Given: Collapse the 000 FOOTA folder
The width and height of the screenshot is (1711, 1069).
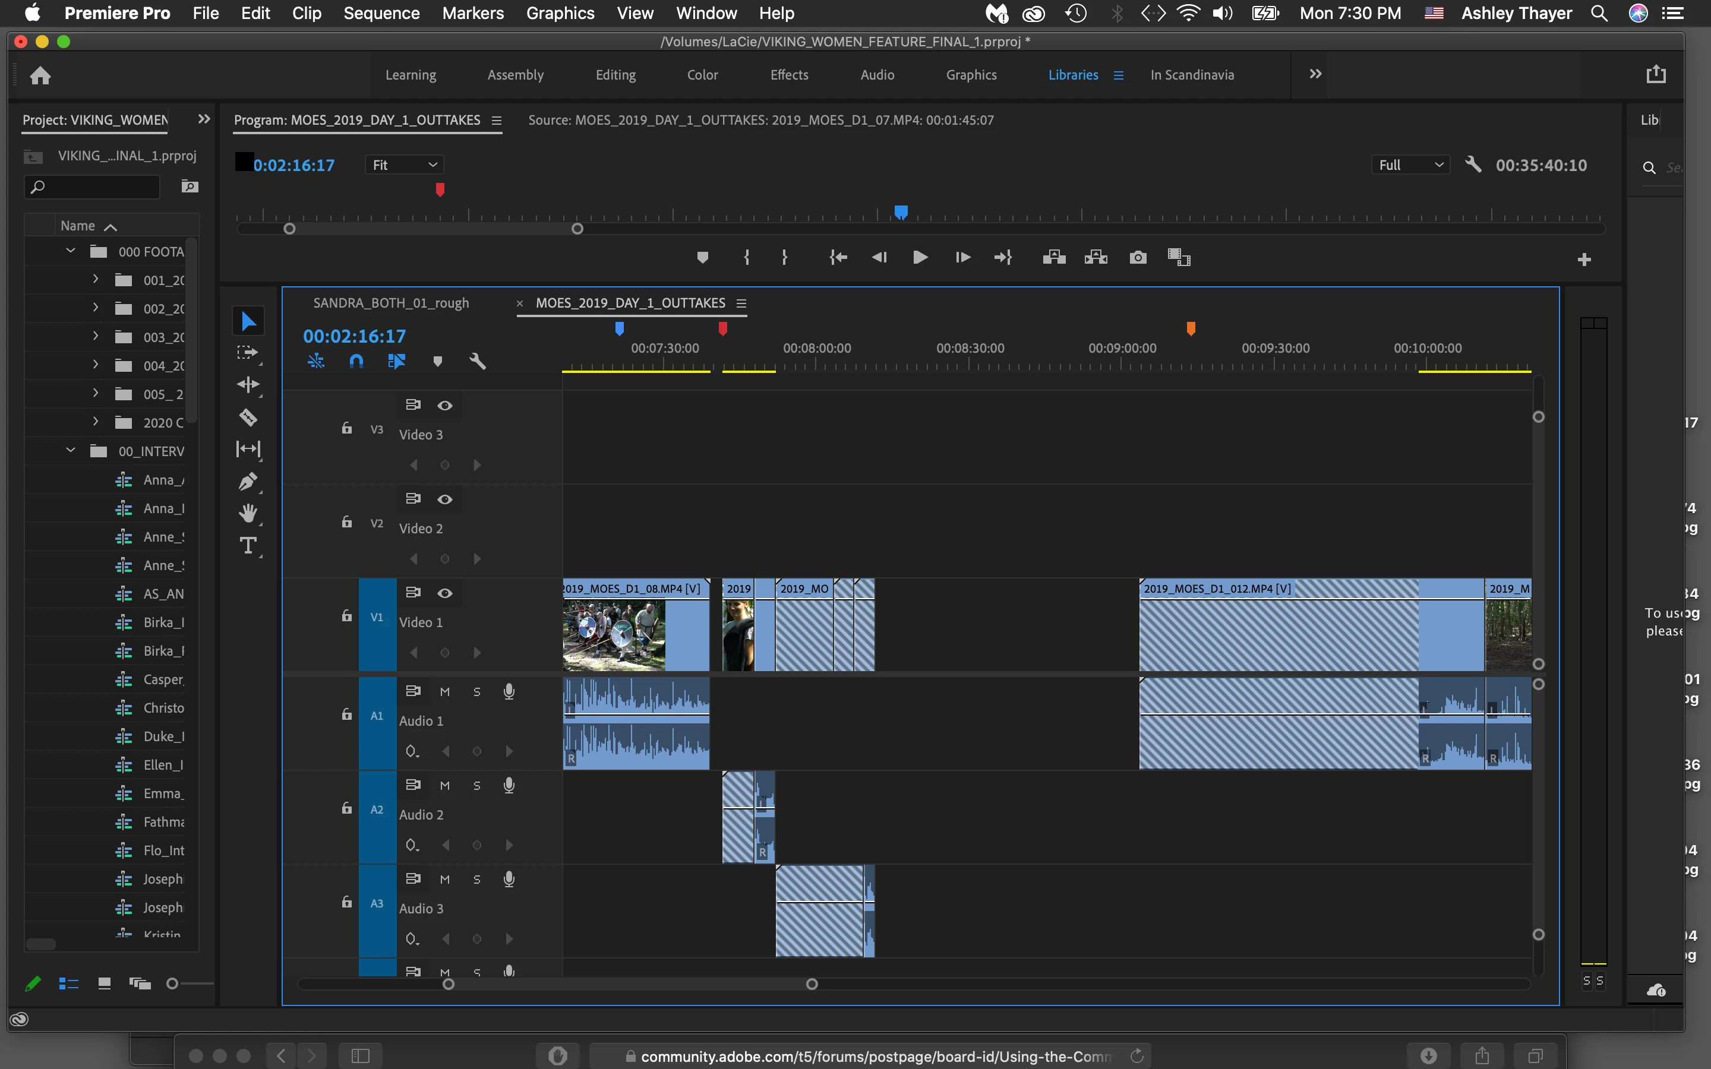Looking at the screenshot, I should tap(71, 251).
